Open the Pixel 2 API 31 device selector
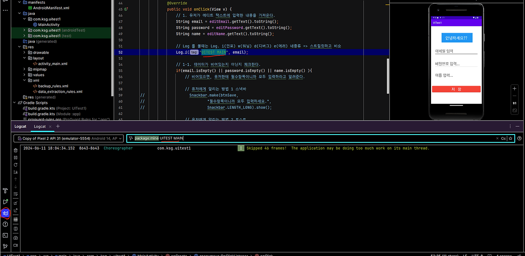Screen dimensions: 525x256 (x=68, y=138)
